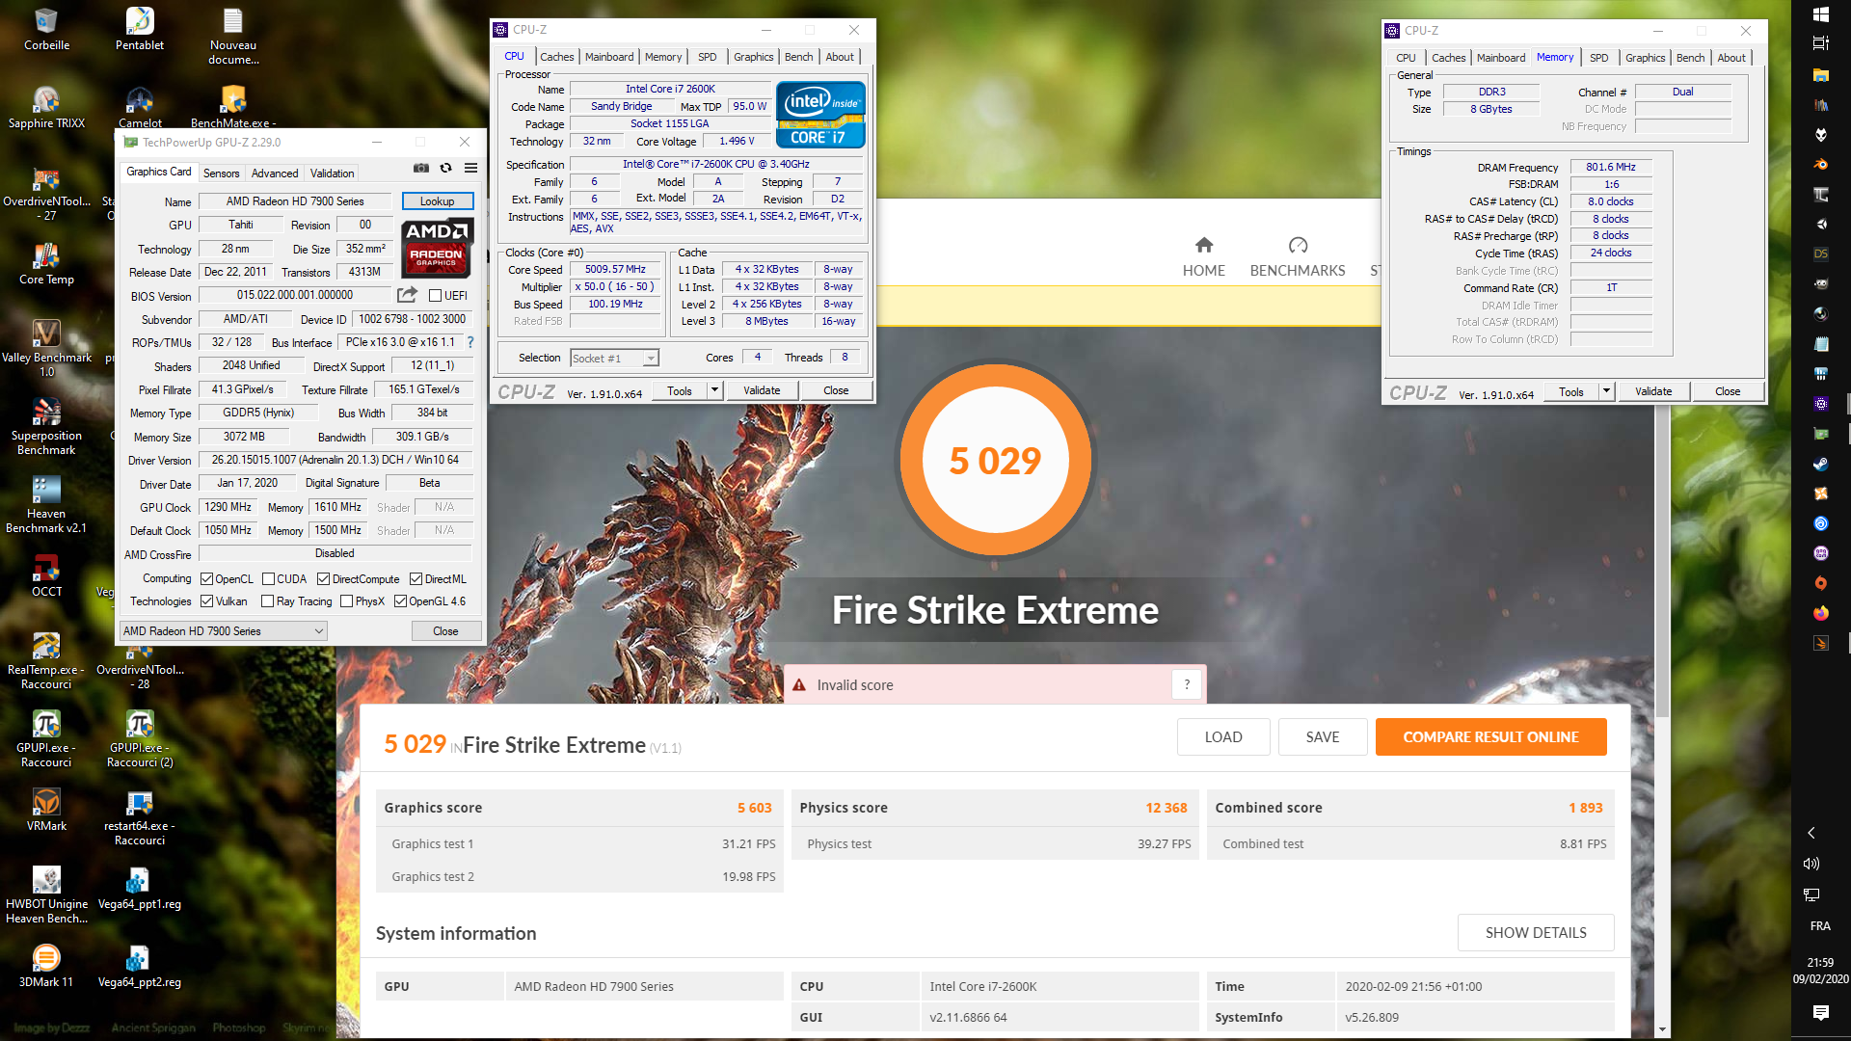Toggle OpenCL checkbox
The width and height of the screenshot is (1851, 1041).
206,579
